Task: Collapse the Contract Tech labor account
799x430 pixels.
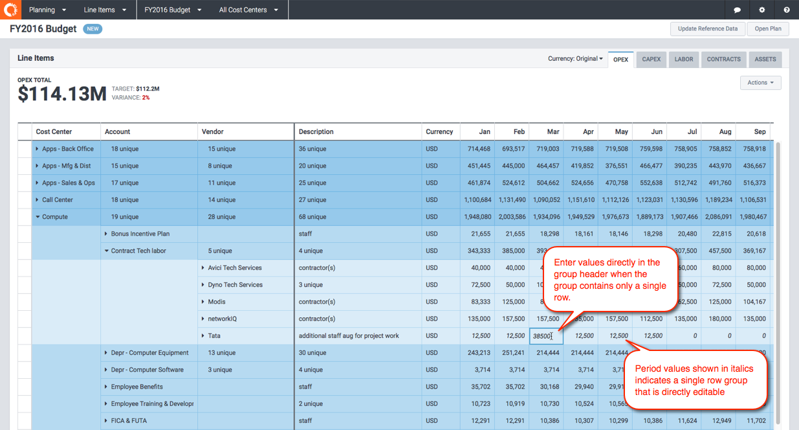Action: (106, 251)
